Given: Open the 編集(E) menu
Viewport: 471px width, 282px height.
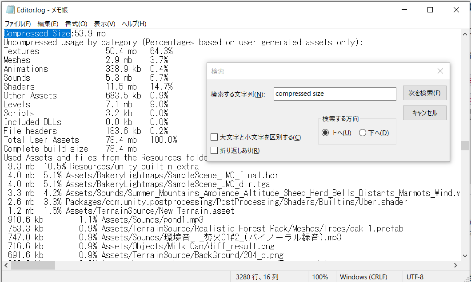Looking at the screenshot, I should tap(48, 23).
